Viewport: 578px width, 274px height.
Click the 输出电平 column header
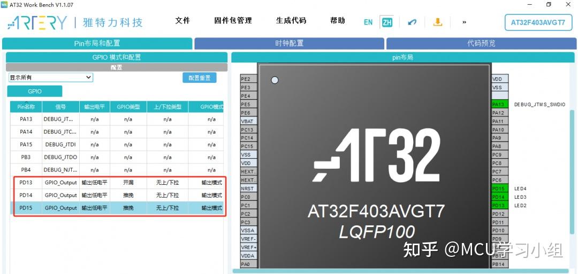(95, 107)
